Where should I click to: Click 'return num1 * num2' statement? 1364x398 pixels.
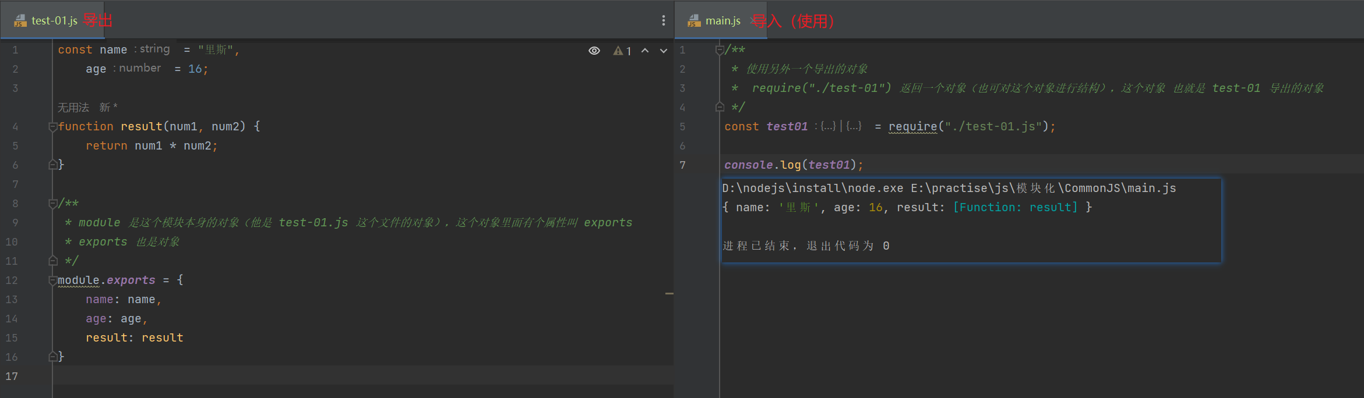[x=151, y=145]
